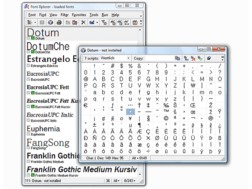This screenshot has height=189, width=252.
Task: Click the copy to clipboard icon
Action: [x=178, y=58]
